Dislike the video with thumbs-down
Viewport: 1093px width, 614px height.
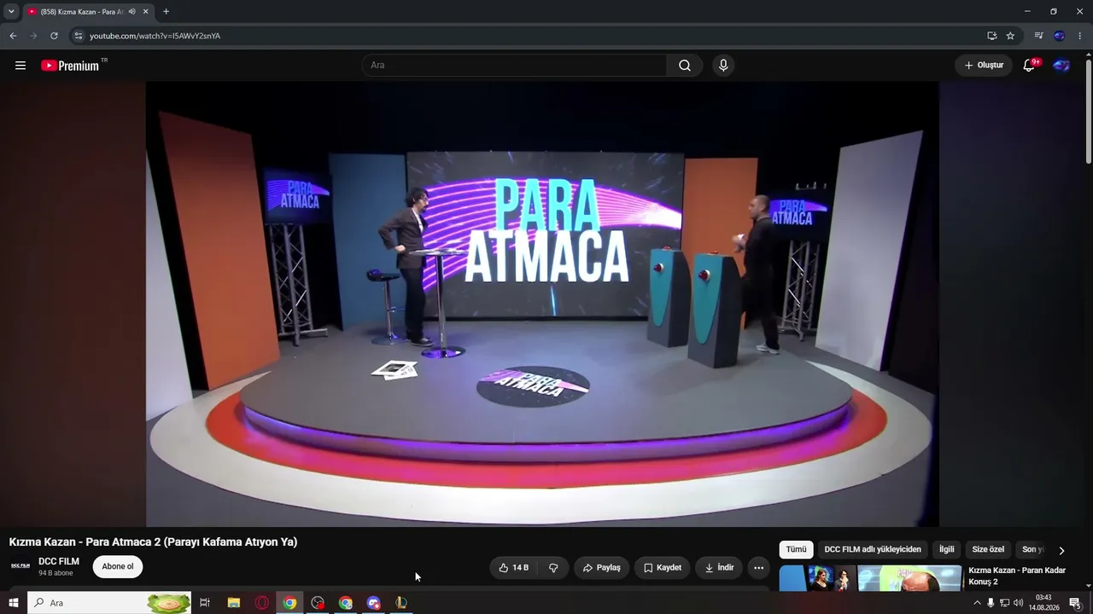(x=553, y=568)
